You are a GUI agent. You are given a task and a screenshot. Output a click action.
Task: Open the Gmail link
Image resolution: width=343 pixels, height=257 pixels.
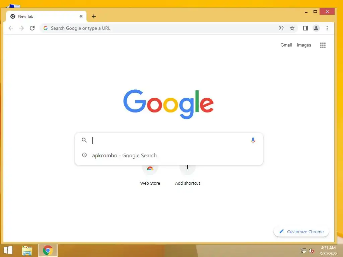point(286,45)
